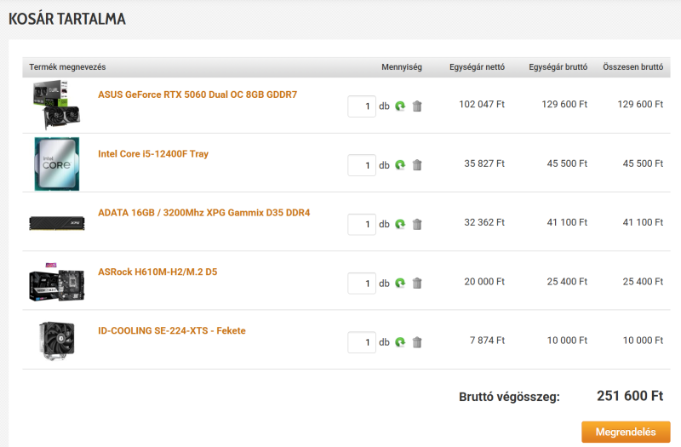Refresh quantity for ASRock H610M-H2/M.2 D5
The width and height of the screenshot is (681, 447).
pyautogui.click(x=400, y=284)
